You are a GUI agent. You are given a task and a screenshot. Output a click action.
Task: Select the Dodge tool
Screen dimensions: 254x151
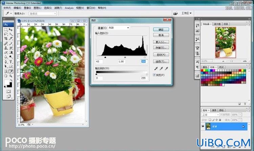(11, 57)
